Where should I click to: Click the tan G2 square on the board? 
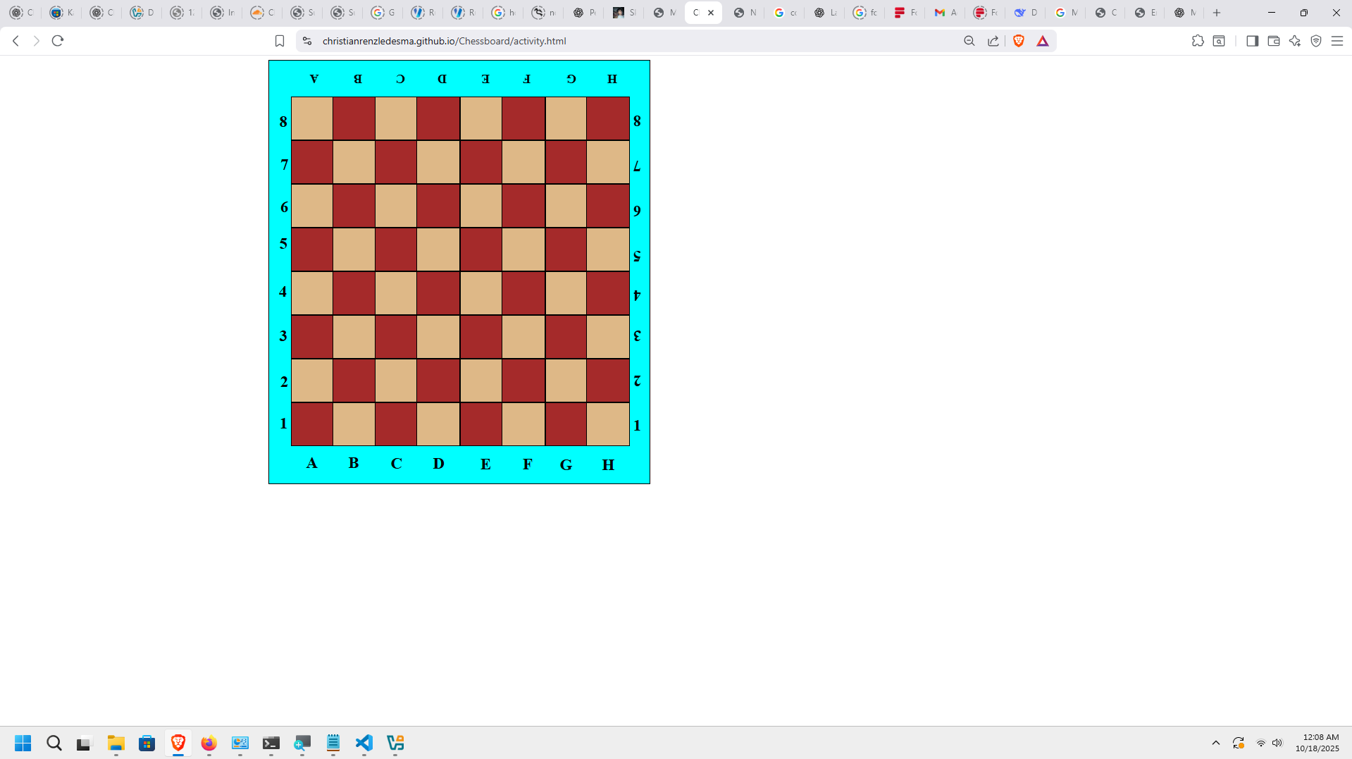pyautogui.click(x=566, y=381)
